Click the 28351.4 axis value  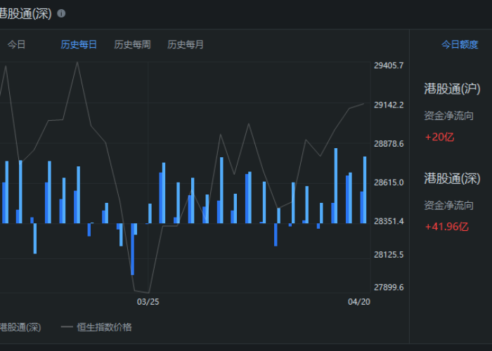click(x=389, y=221)
